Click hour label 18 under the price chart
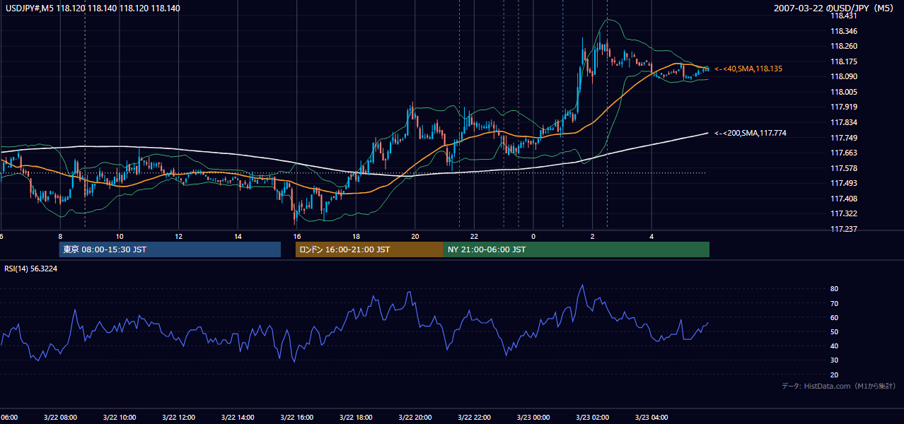Screen dimensions: 904x424 (x=357, y=236)
